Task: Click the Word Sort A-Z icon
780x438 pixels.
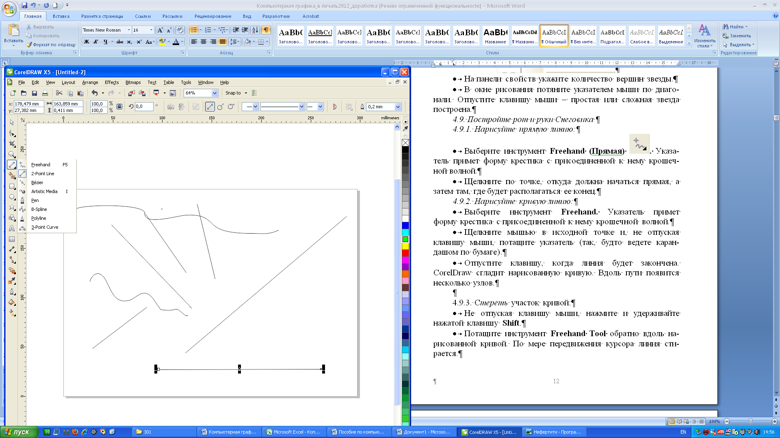Action: click(255, 30)
